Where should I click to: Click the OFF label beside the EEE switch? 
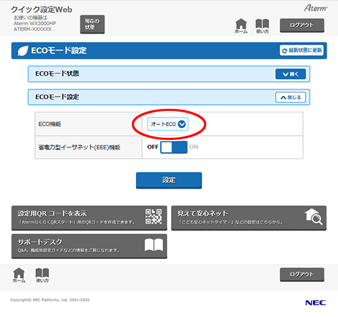tap(153, 147)
